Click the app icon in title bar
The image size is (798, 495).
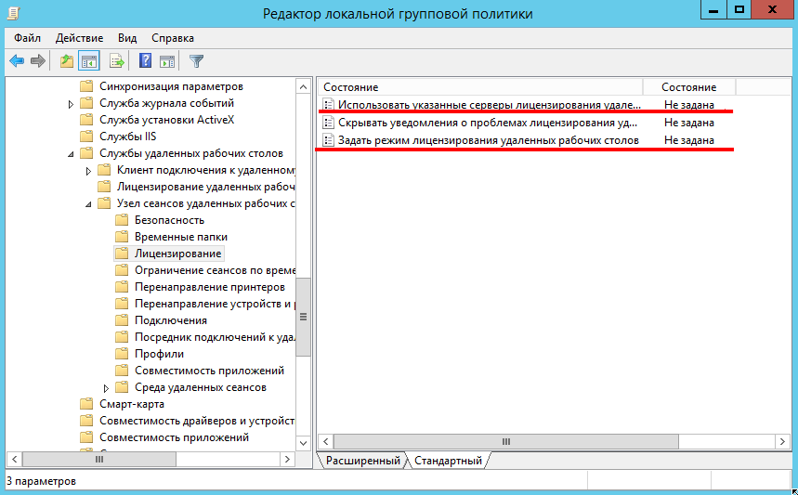tap(13, 13)
